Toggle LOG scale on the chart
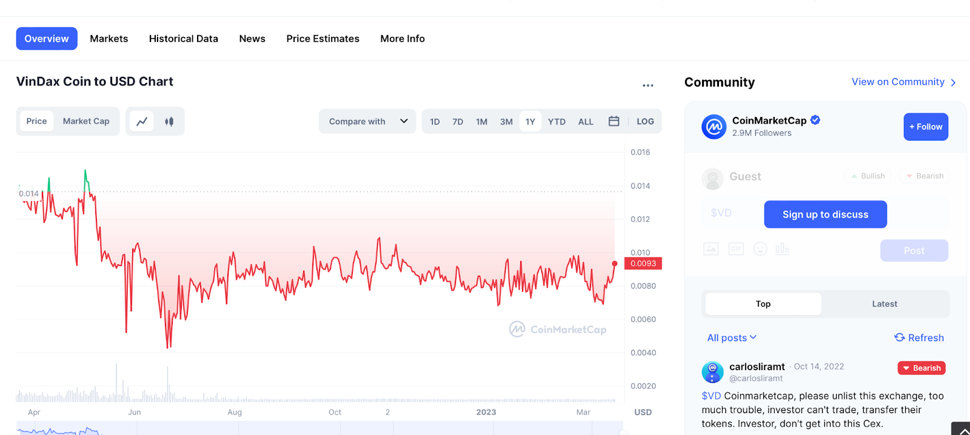970x435 pixels. coord(645,121)
